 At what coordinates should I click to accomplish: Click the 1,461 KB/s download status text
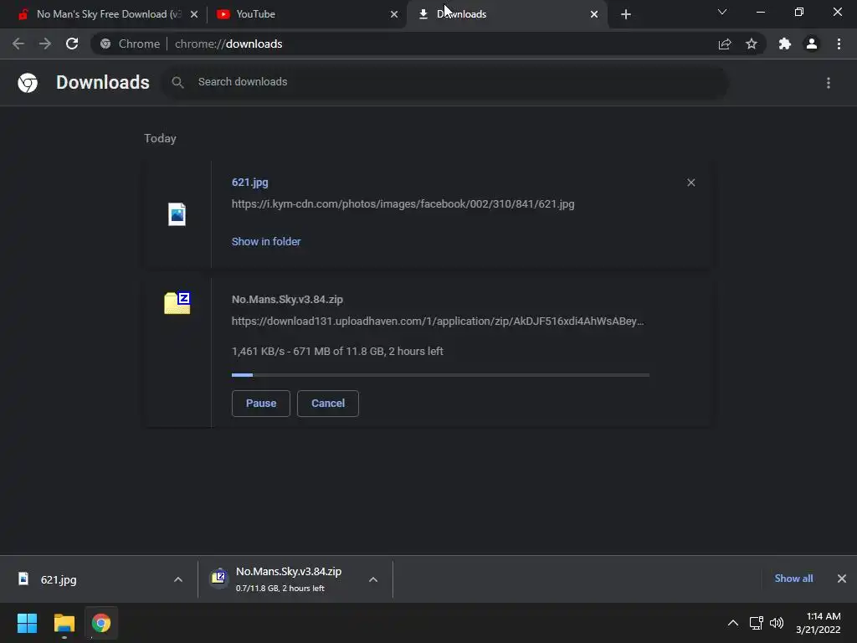[337, 351]
